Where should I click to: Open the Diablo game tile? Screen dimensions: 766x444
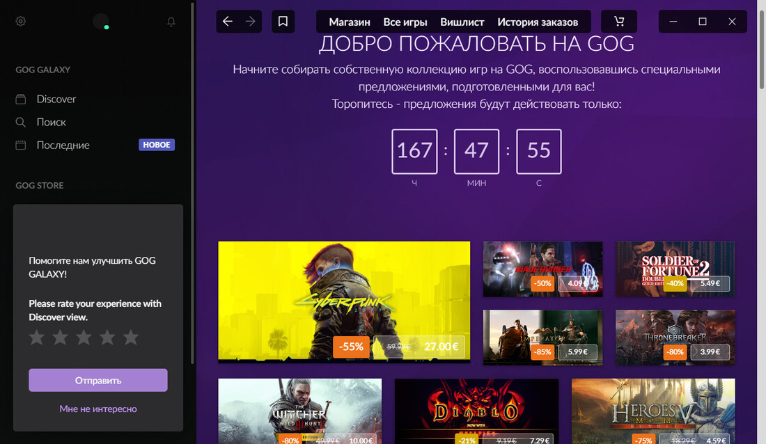pos(477,411)
